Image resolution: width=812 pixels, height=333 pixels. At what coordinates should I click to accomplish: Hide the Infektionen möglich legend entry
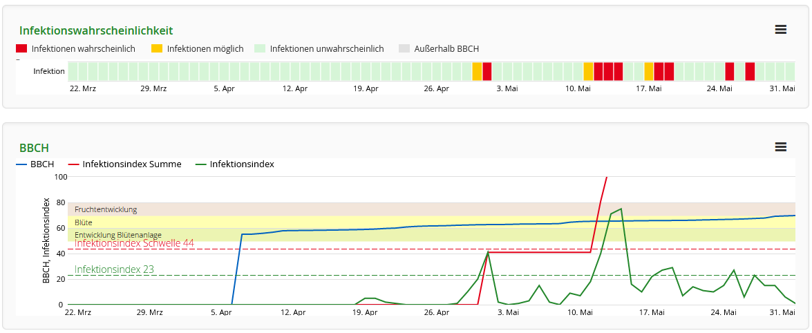coord(205,49)
